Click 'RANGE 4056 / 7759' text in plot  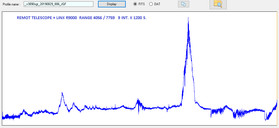point(97,18)
